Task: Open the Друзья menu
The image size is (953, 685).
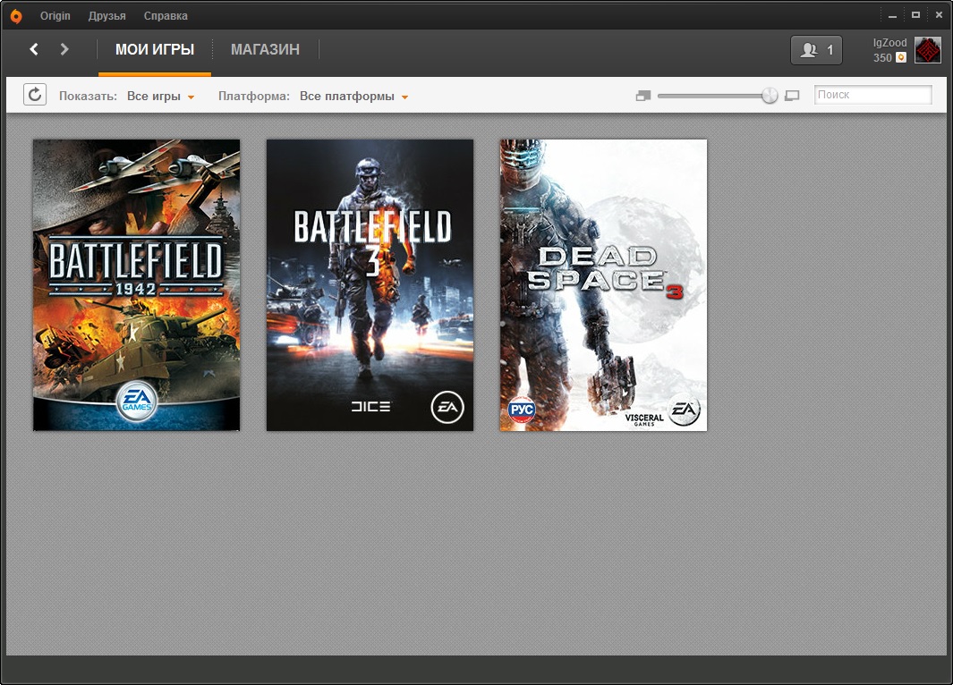Action: pyautogui.click(x=107, y=16)
